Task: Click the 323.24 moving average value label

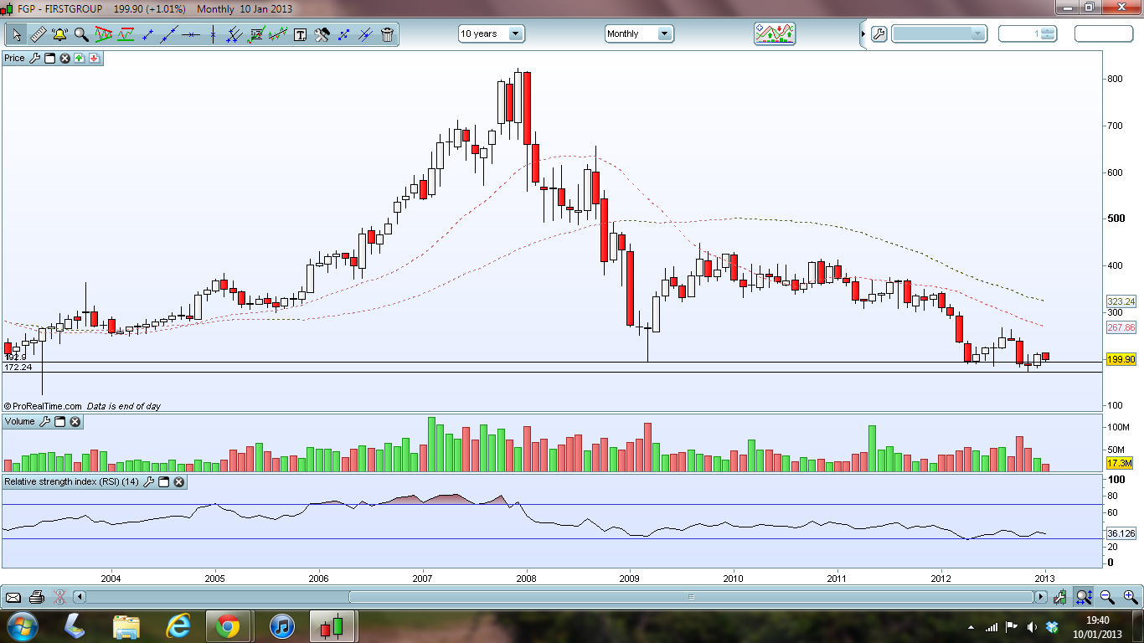Action: [1121, 301]
